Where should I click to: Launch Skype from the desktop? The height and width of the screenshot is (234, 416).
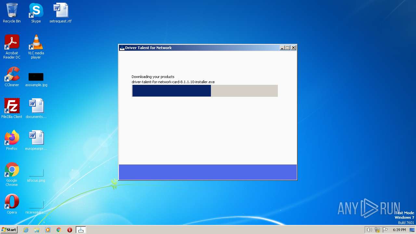pos(36,13)
